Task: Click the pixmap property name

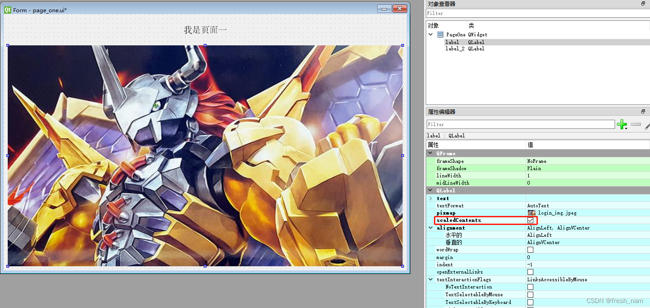Action: tap(446, 213)
